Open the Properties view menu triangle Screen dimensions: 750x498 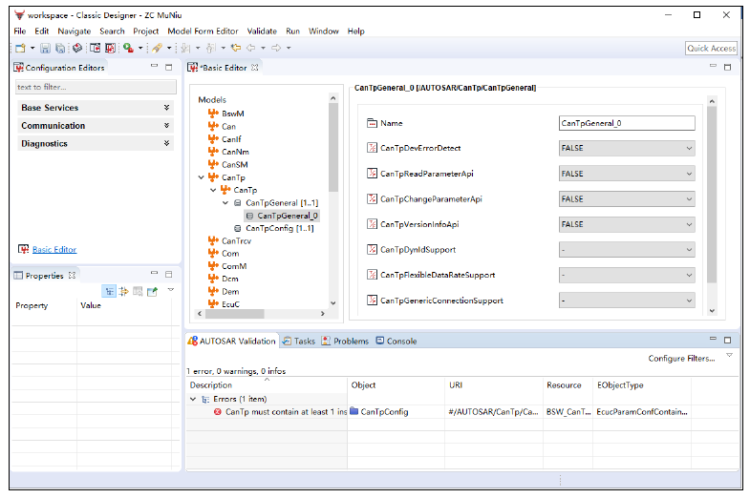[171, 290]
